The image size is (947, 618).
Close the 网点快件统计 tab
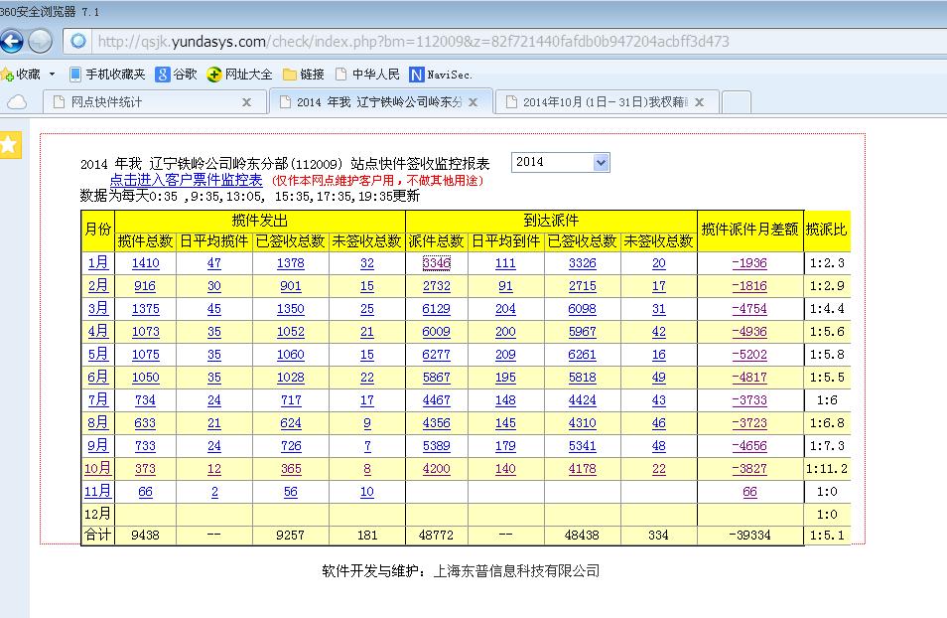[x=246, y=102]
